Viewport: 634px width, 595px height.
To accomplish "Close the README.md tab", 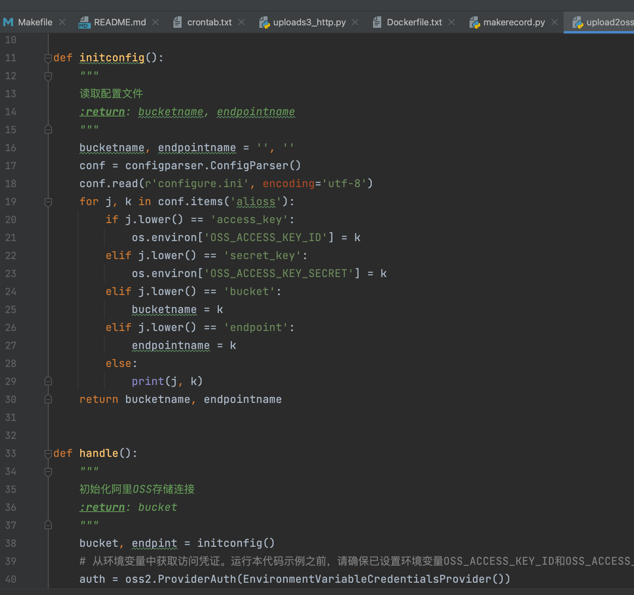I will [155, 22].
